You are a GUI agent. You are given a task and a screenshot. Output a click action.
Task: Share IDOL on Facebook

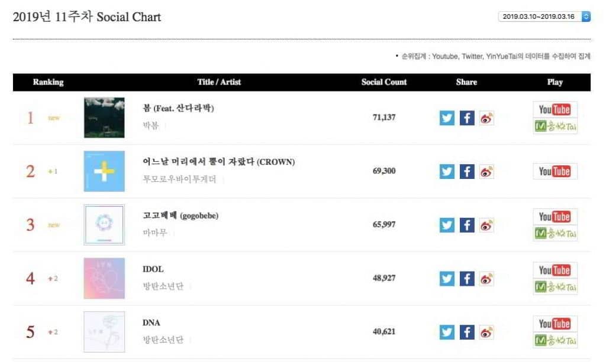coord(468,279)
